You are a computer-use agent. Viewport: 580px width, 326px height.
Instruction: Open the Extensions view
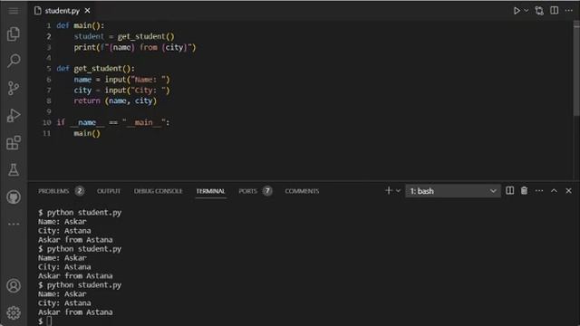point(14,143)
